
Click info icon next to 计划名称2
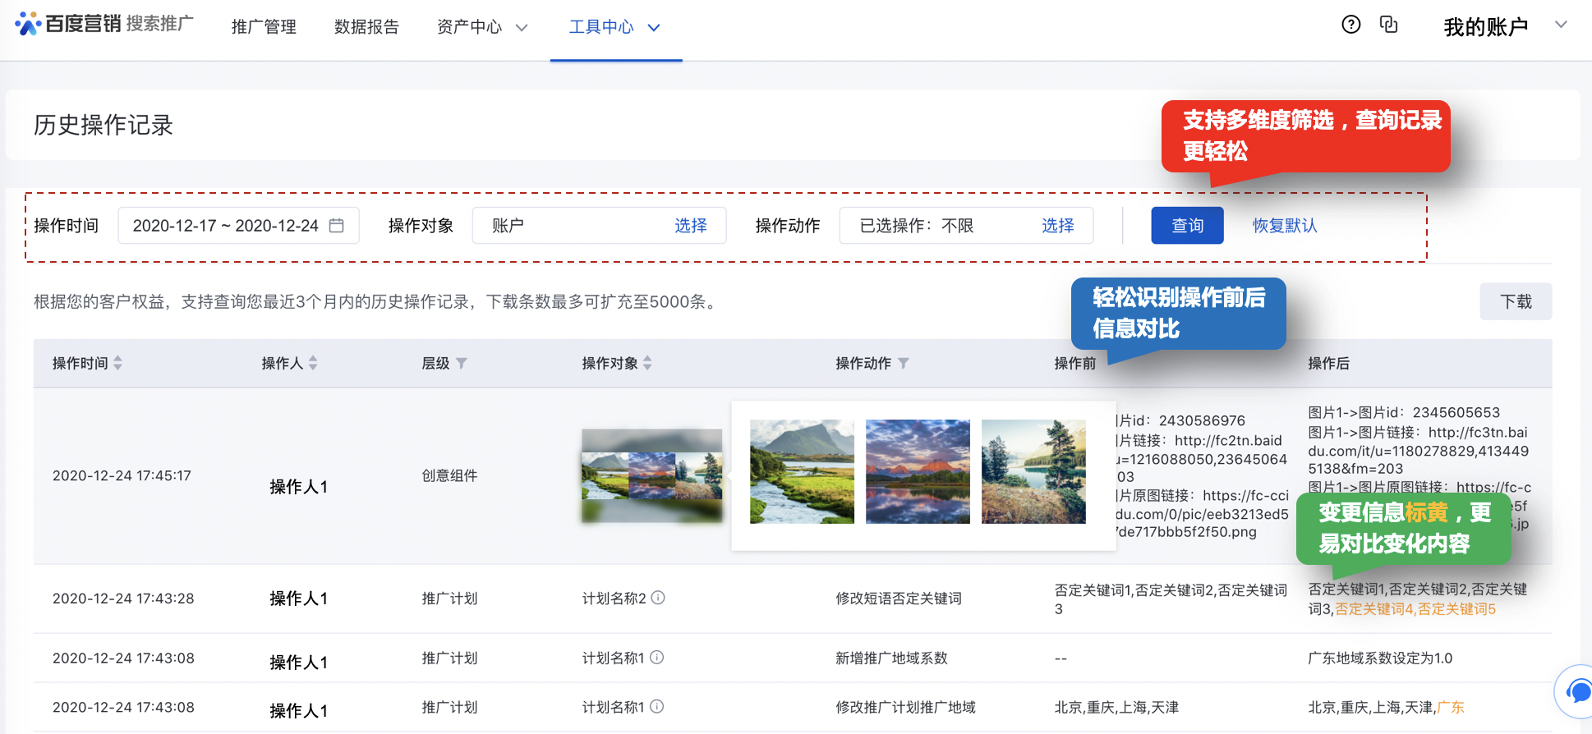pyautogui.click(x=658, y=598)
